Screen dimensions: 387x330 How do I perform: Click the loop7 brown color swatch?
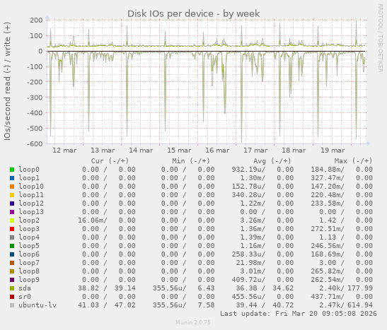pos(12,263)
